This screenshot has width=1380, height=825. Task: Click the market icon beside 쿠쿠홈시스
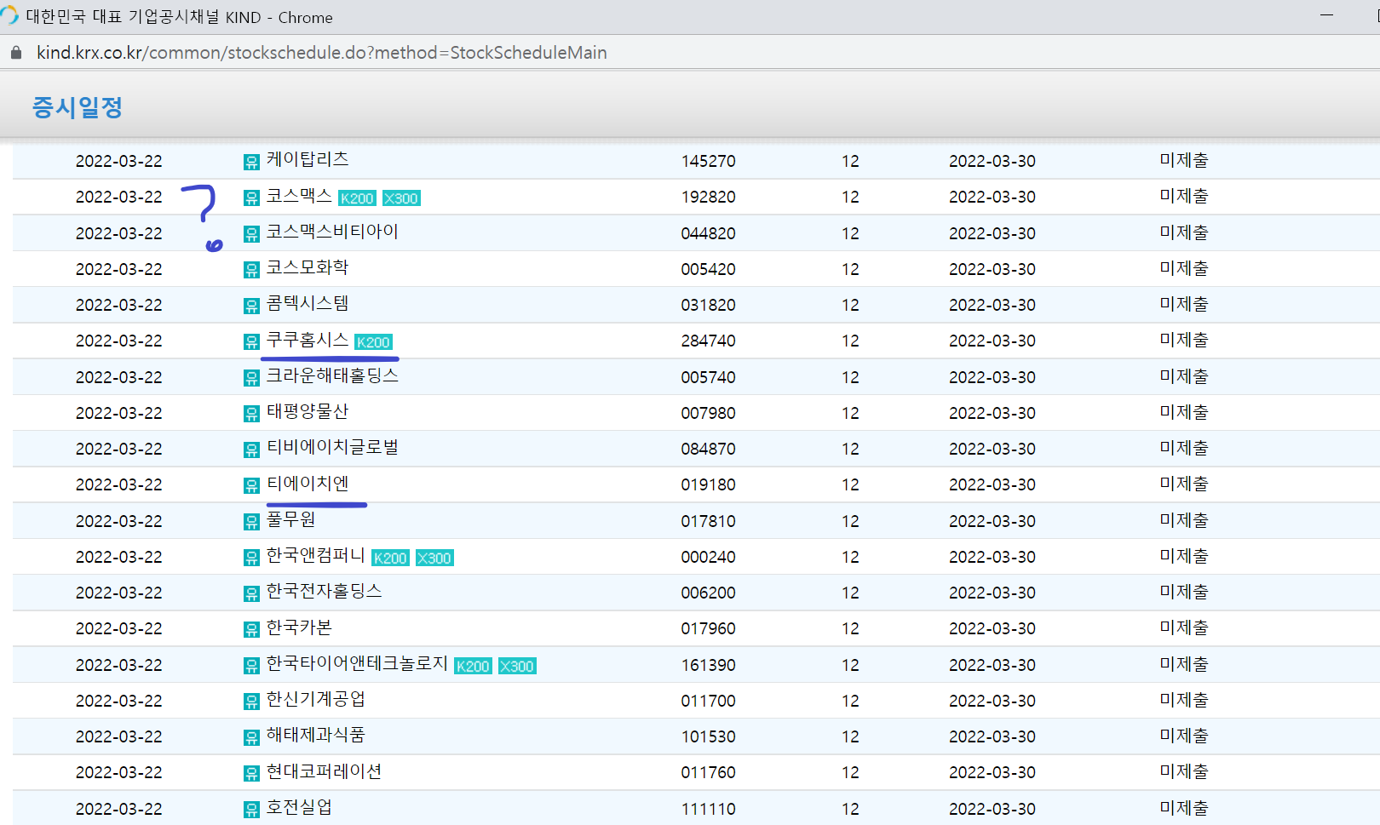251,341
